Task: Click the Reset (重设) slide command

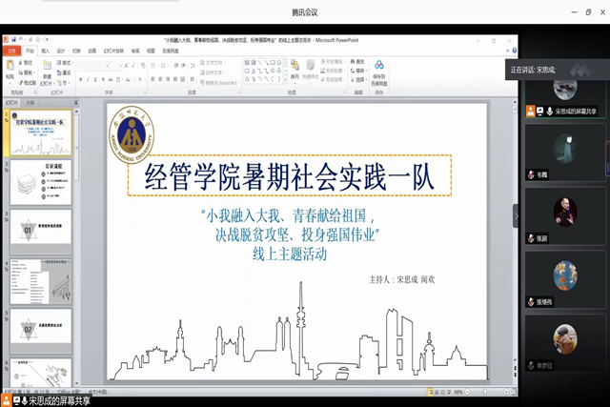Action: click(x=64, y=72)
